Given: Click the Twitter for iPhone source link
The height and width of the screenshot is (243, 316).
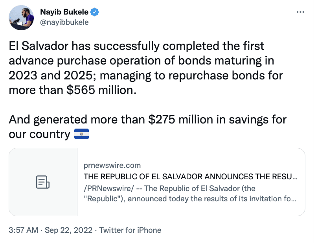Looking at the screenshot, I should 130,230.
